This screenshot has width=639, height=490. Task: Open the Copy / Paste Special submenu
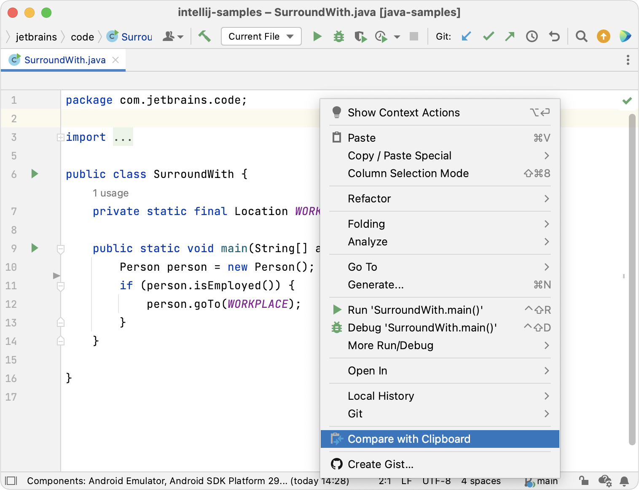(x=440, y=156)
